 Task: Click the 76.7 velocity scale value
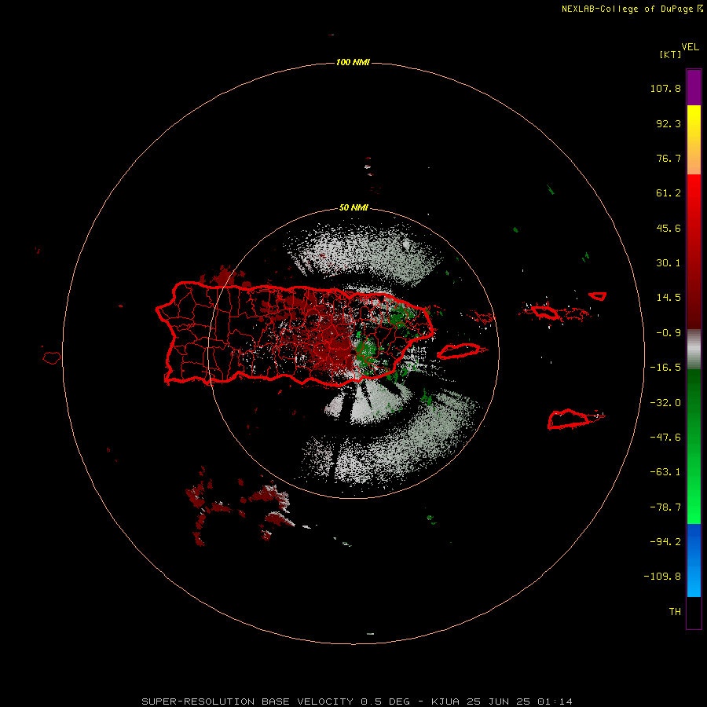click(x=669, y=158)
